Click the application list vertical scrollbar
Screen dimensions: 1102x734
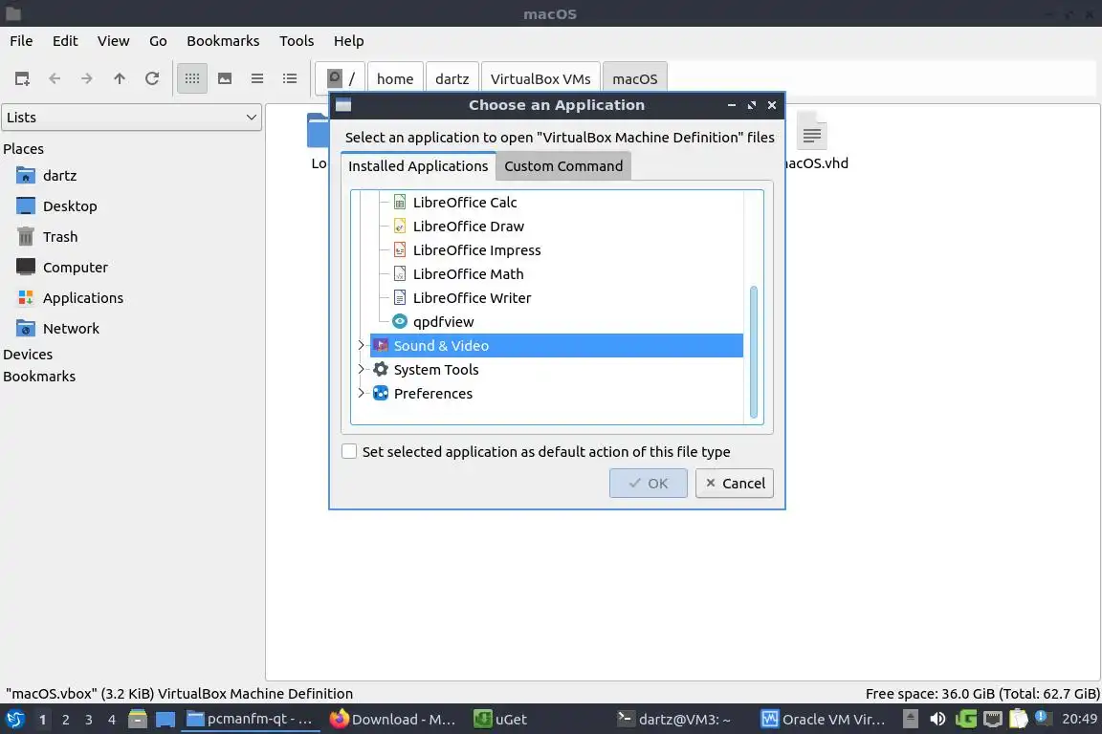click(754, 351)
